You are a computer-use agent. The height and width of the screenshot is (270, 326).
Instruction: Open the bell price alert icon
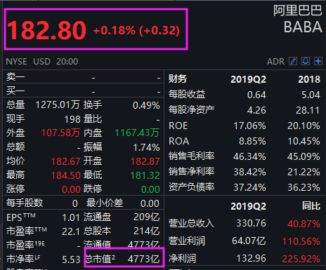306,61
